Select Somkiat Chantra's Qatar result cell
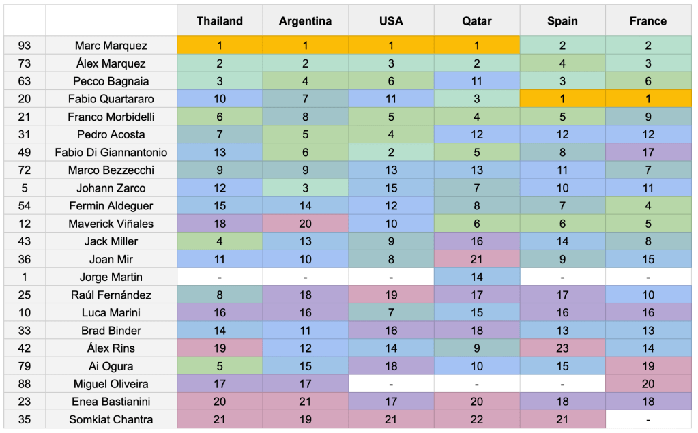The height and width of the screenshot is (433, 698). pyautogui.click(x=476, y=419)
